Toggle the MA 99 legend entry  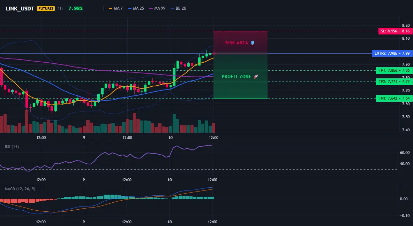[x=157, y=8]
